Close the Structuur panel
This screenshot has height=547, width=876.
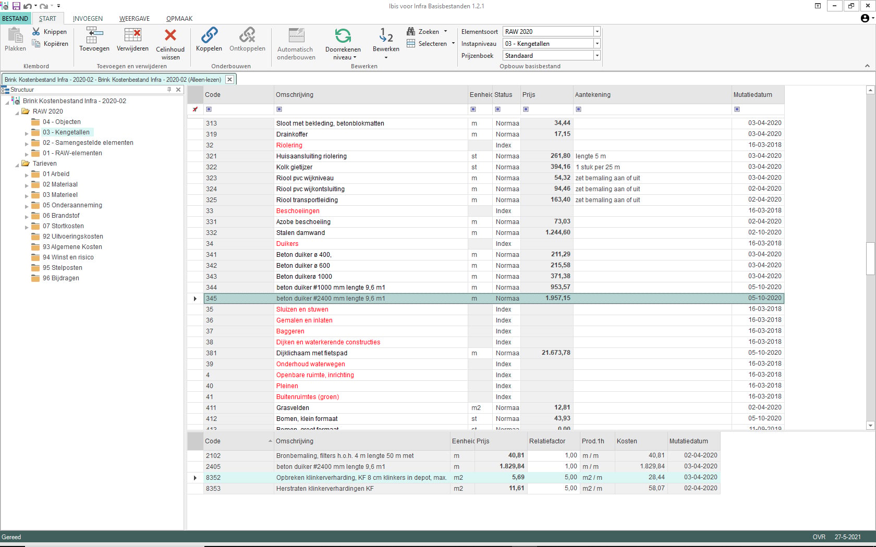click(178, 90)
